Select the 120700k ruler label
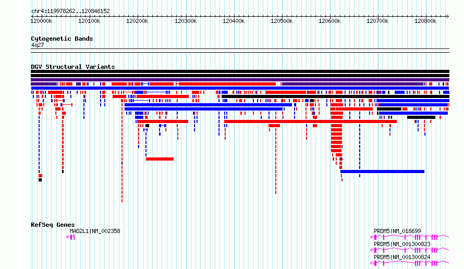The image size is (464, 269). (x=377, y=21)
